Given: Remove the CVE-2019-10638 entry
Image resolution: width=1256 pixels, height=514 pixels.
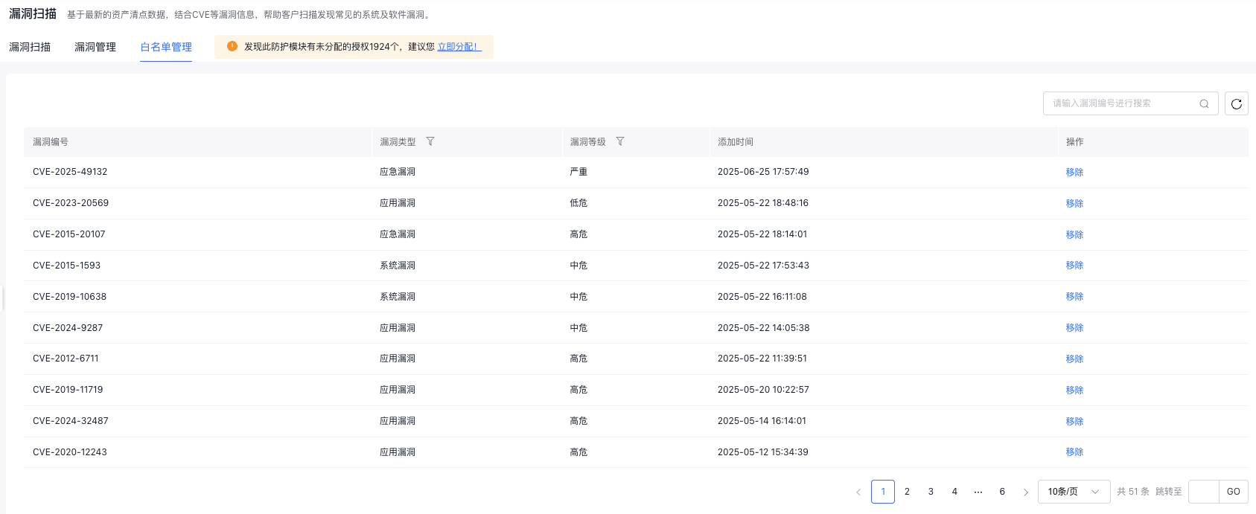Looking at the screenshot, I should (1074, 296).
